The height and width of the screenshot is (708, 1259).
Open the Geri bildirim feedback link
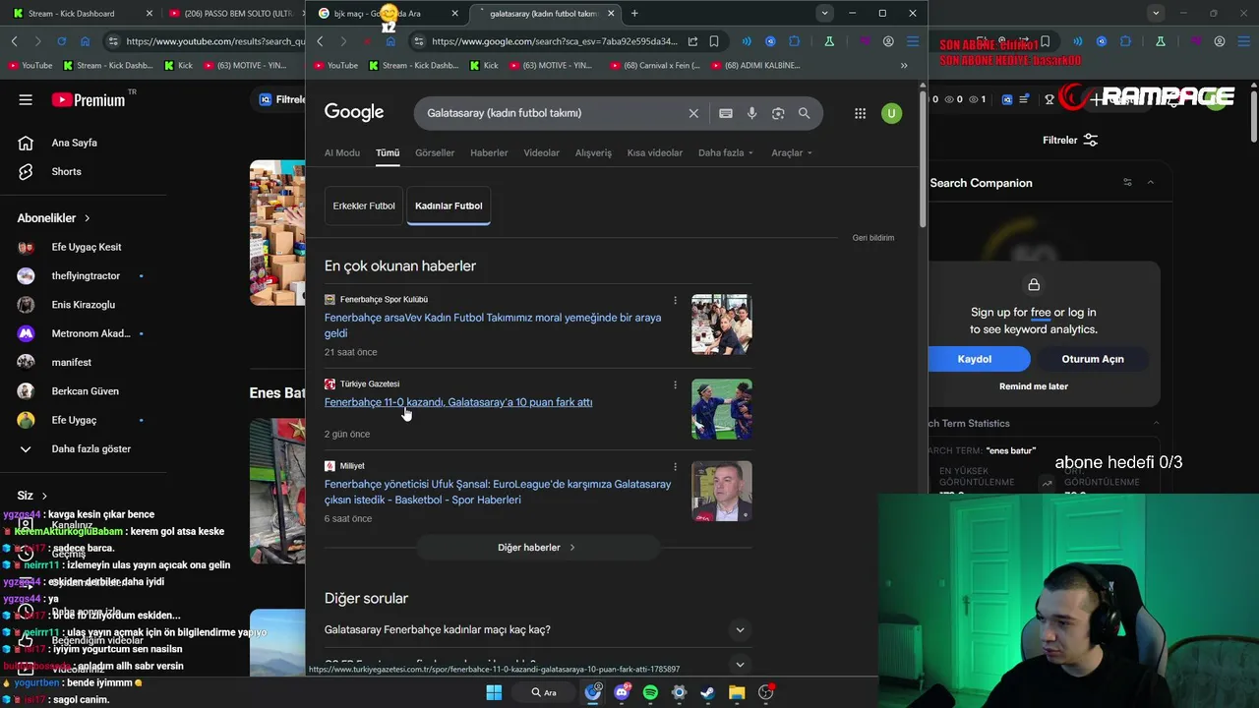[873, 238]
